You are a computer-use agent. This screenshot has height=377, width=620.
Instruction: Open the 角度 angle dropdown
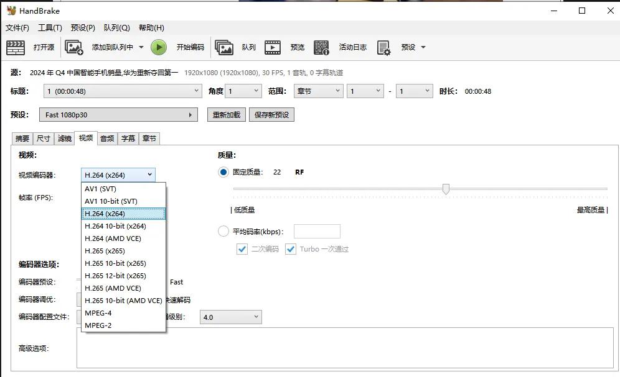click(243, 91)
